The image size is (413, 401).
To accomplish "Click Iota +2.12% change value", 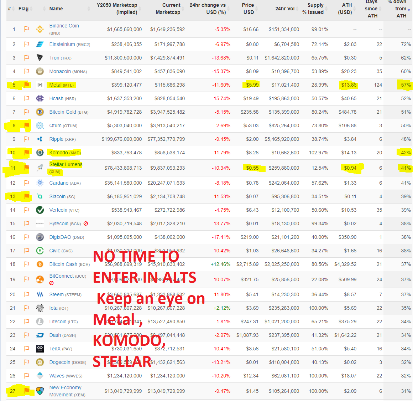I will tap(222, 308).
